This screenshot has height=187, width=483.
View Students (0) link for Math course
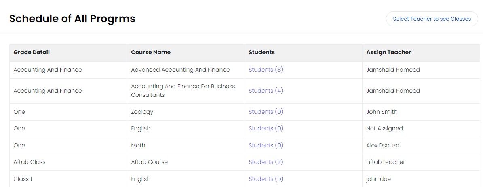(x=266, y=145)
